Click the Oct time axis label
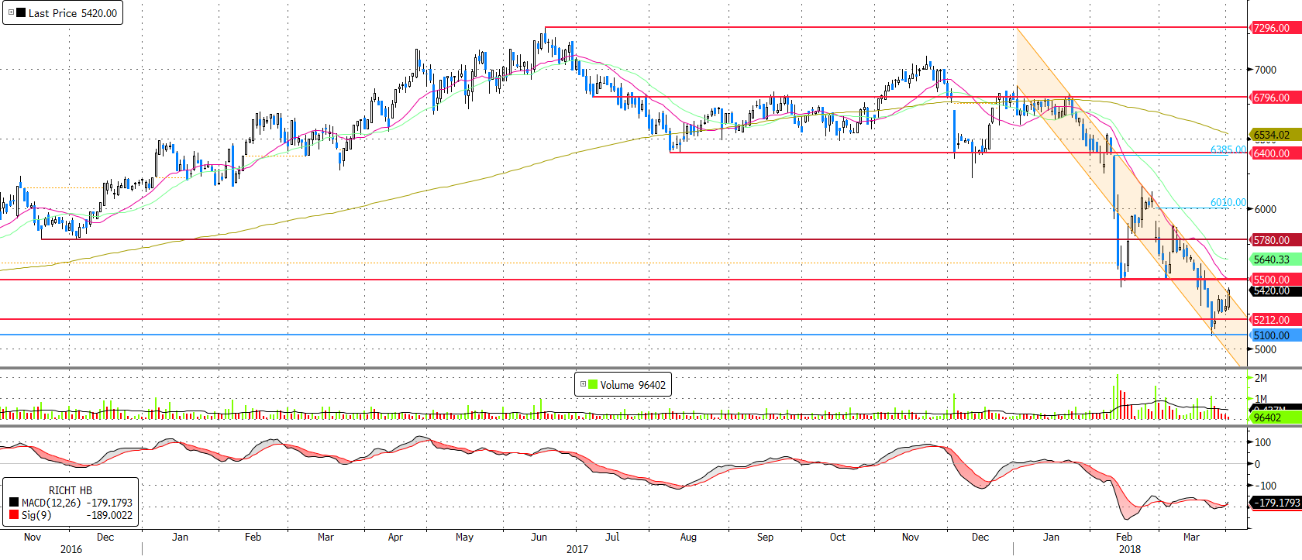The image size is (1302, 560). point(838,537)
